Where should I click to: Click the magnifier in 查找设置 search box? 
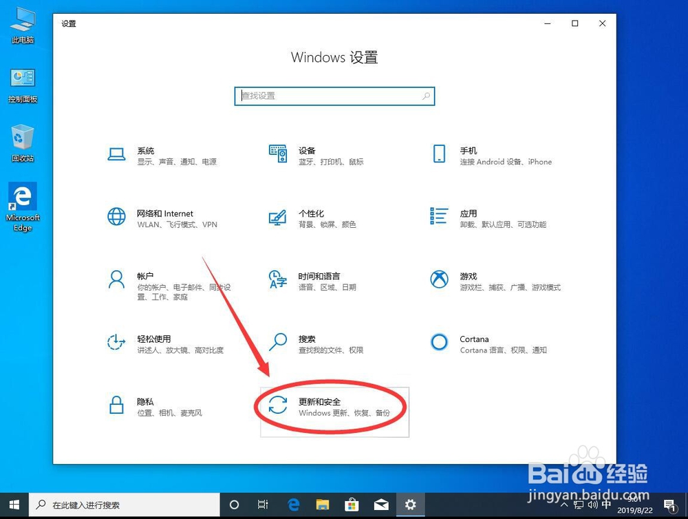tap(426, 96)
